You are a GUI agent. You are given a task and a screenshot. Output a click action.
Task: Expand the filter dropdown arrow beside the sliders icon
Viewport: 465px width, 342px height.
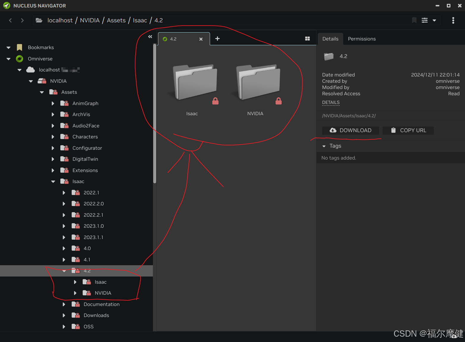click(434, 20)
